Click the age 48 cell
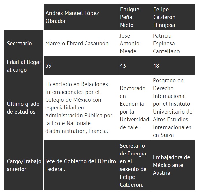 (173, 66)
